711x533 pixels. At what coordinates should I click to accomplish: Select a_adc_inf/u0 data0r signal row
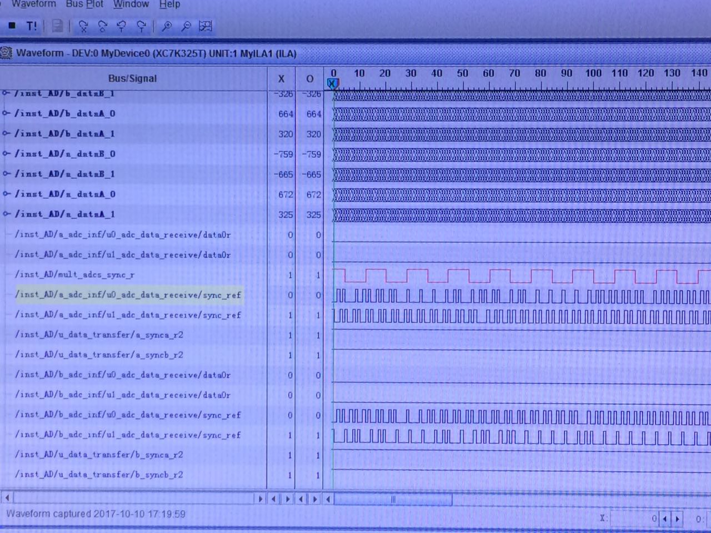(123, 234)
